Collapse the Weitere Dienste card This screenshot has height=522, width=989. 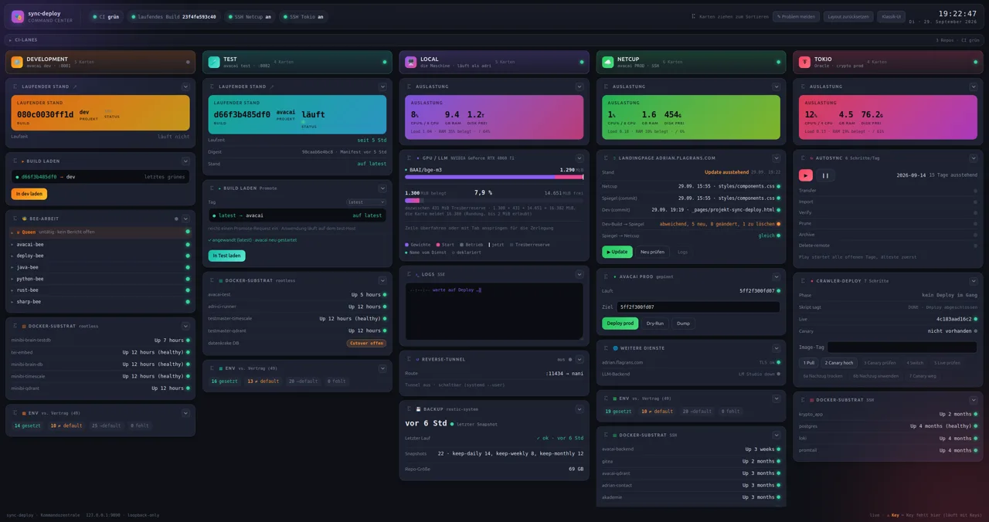[x=777, y=348]
